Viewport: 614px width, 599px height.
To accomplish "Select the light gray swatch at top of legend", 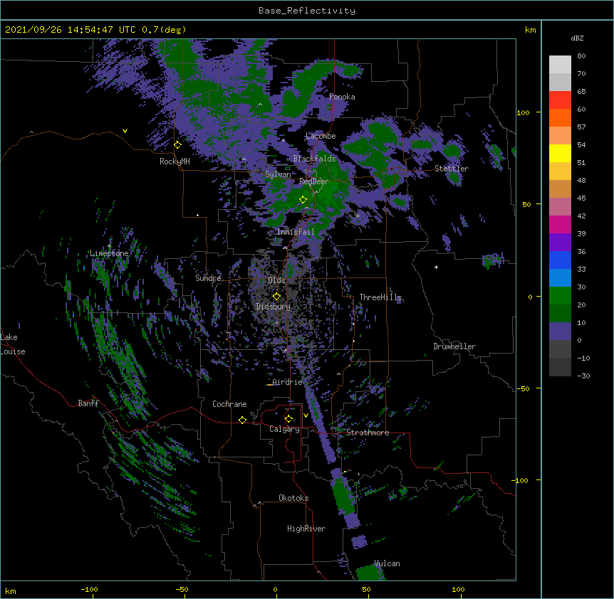I will point(560,64).
